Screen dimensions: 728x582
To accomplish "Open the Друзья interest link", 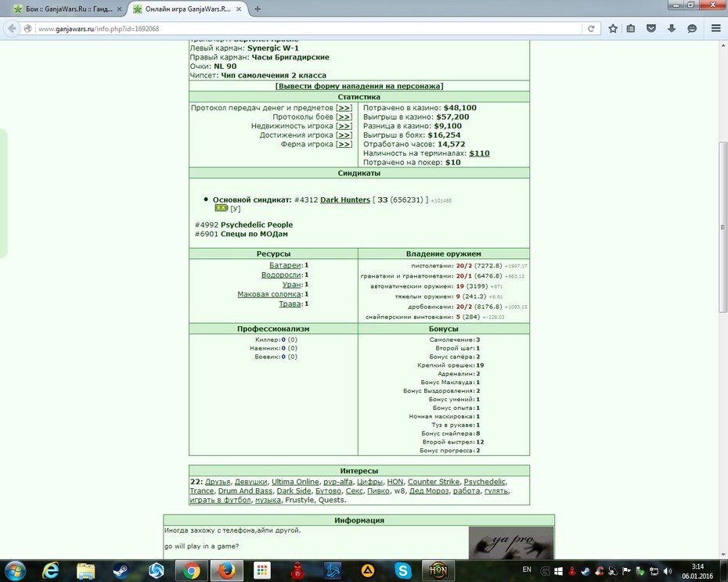I will (x=218, y=482).
